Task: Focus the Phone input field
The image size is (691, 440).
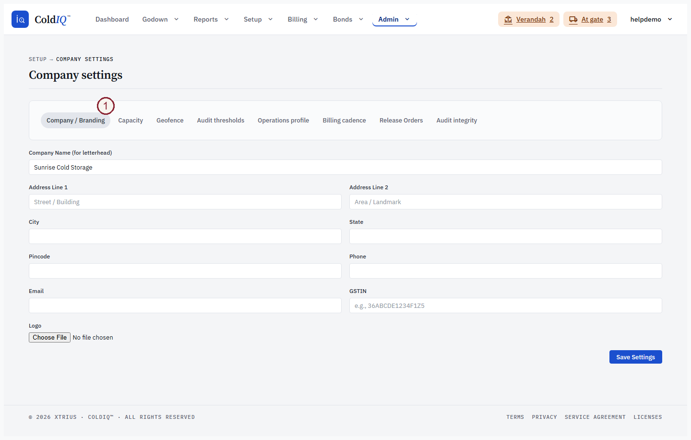Action: point(506,271)
